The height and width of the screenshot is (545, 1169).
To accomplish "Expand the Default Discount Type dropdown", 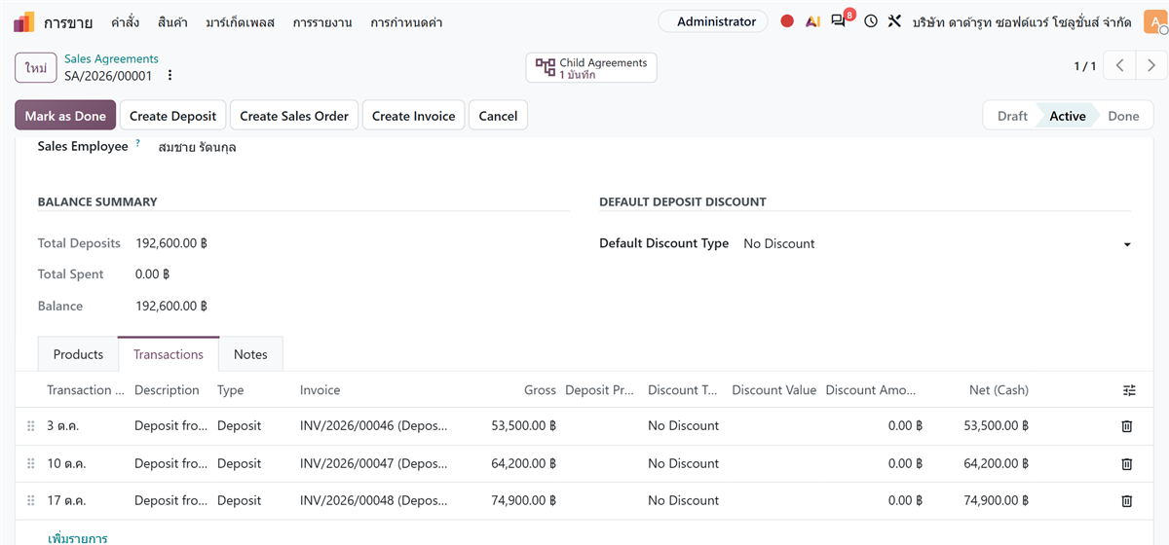I will tap(1127, 244).
